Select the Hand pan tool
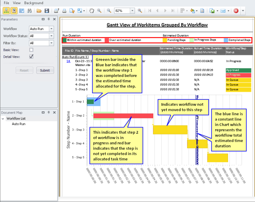 (x=92, y=11)
